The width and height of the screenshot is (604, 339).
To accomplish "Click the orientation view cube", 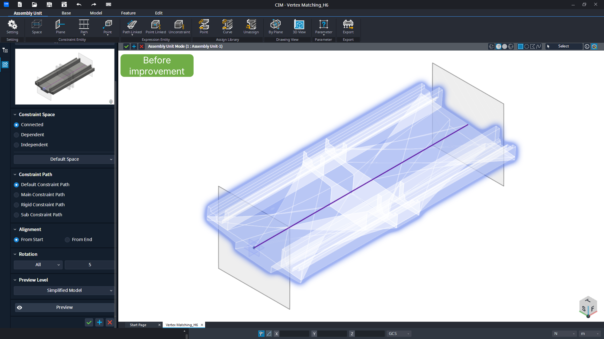I will pyautogui.click(x=588, y=307).
